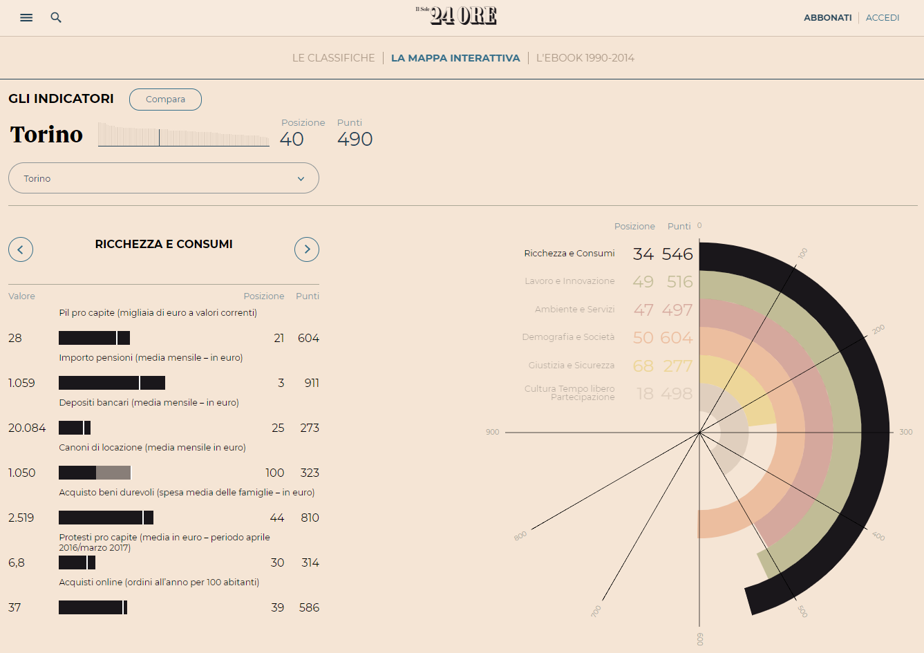The image size is (924, 653).
Task: Open the hamburger menu icon
Action: (26, 18)
